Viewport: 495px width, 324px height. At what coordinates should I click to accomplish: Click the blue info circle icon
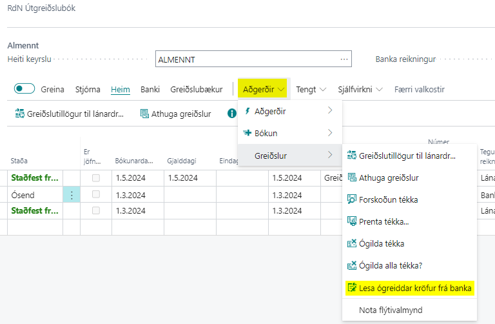(232, 114)
